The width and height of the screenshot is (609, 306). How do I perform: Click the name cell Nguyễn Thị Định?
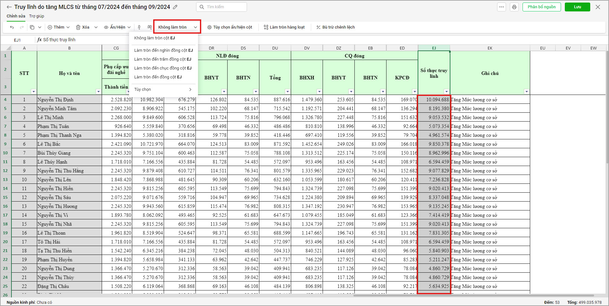[x=69, y=100]
